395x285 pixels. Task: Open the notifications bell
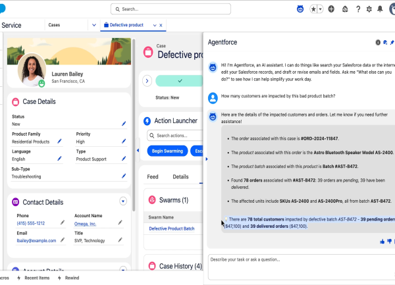[x=380, y=9]
